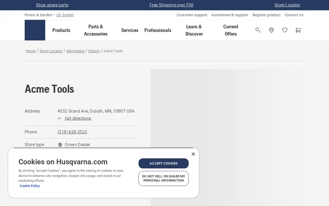Go to Automower® support
The image size is (329, 206).
[x=230, y=15]
